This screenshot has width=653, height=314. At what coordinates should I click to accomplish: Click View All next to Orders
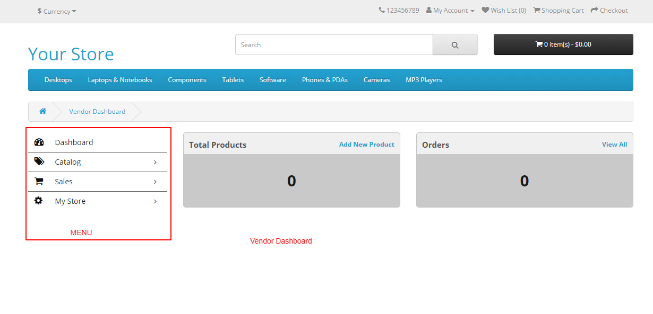pos(614,144)
